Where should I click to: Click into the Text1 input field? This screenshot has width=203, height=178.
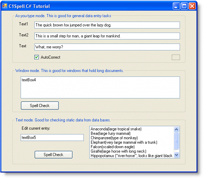[x=107, y=25]
